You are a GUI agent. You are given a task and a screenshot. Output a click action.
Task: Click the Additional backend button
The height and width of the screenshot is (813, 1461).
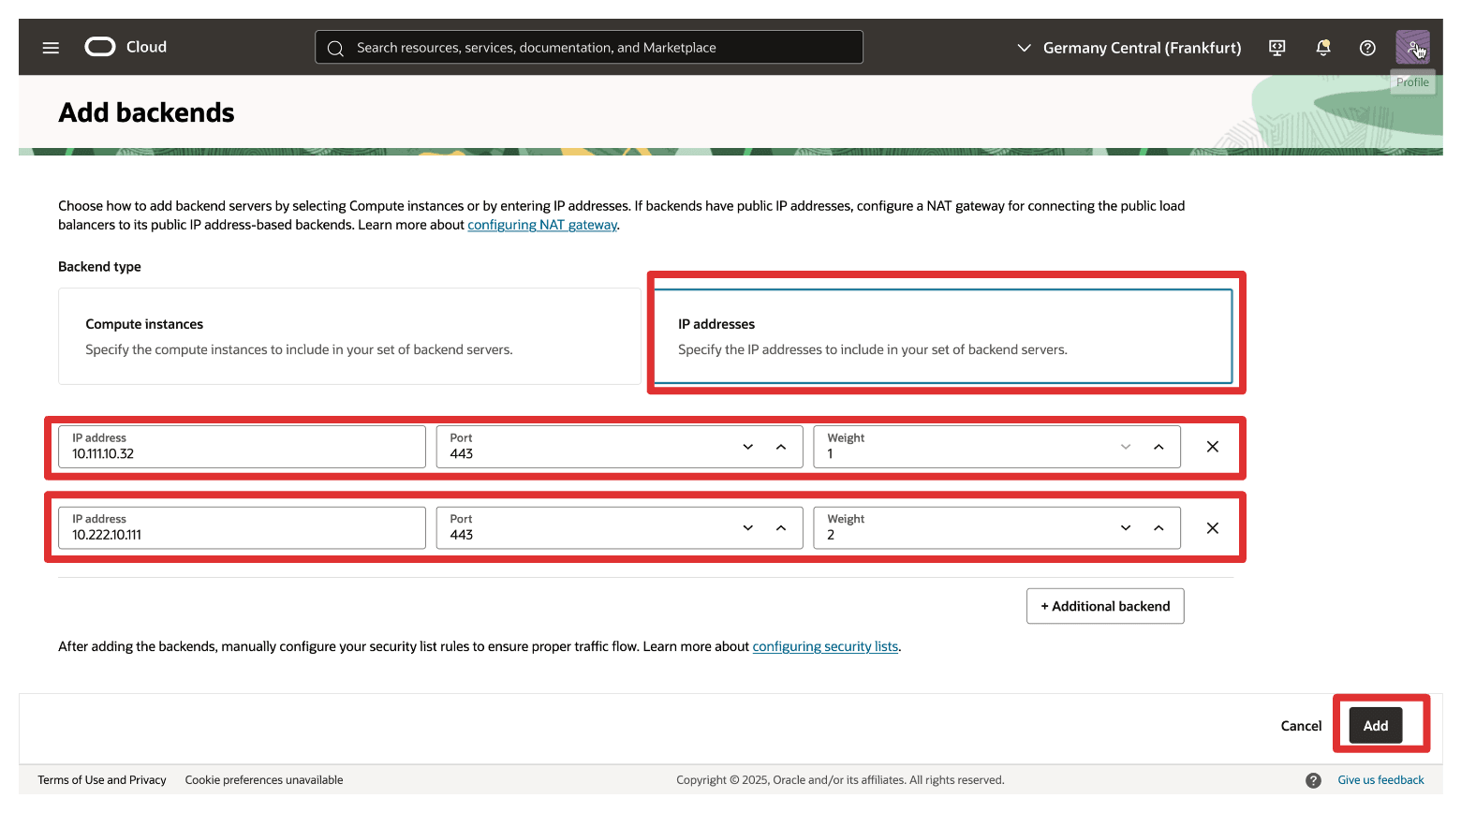[1105, 606]
